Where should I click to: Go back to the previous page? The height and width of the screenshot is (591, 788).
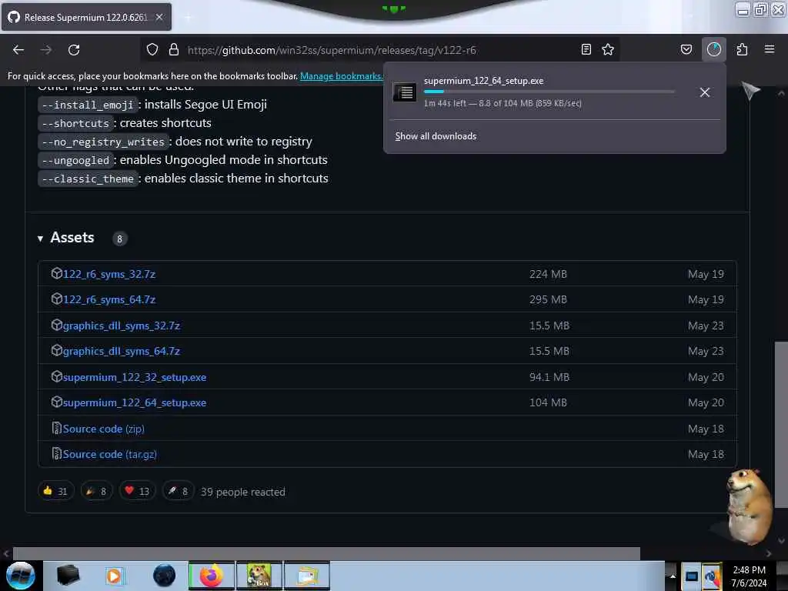(18, 50)
